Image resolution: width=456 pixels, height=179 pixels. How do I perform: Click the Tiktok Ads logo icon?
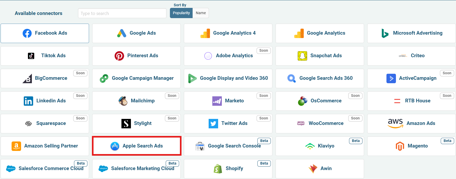click(x=31, y=56)
